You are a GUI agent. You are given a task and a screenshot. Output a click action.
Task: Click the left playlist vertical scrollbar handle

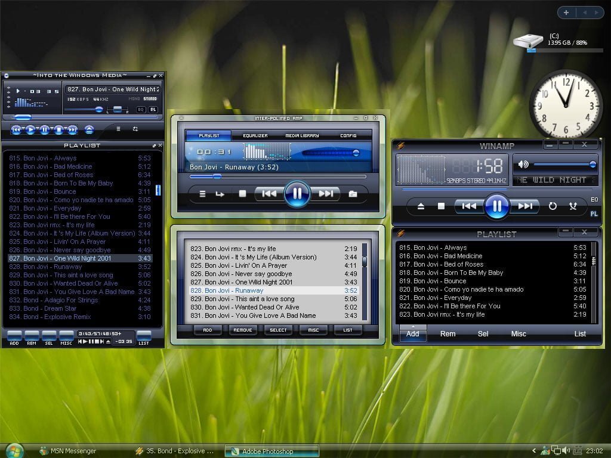158,190
